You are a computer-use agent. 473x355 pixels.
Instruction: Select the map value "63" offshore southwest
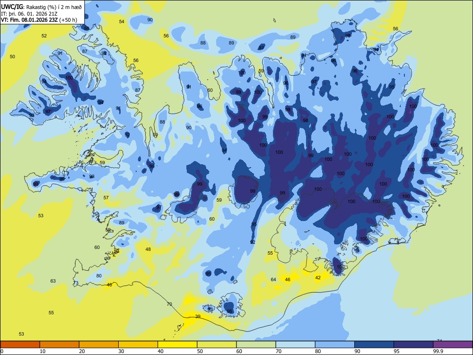[53, 281]
